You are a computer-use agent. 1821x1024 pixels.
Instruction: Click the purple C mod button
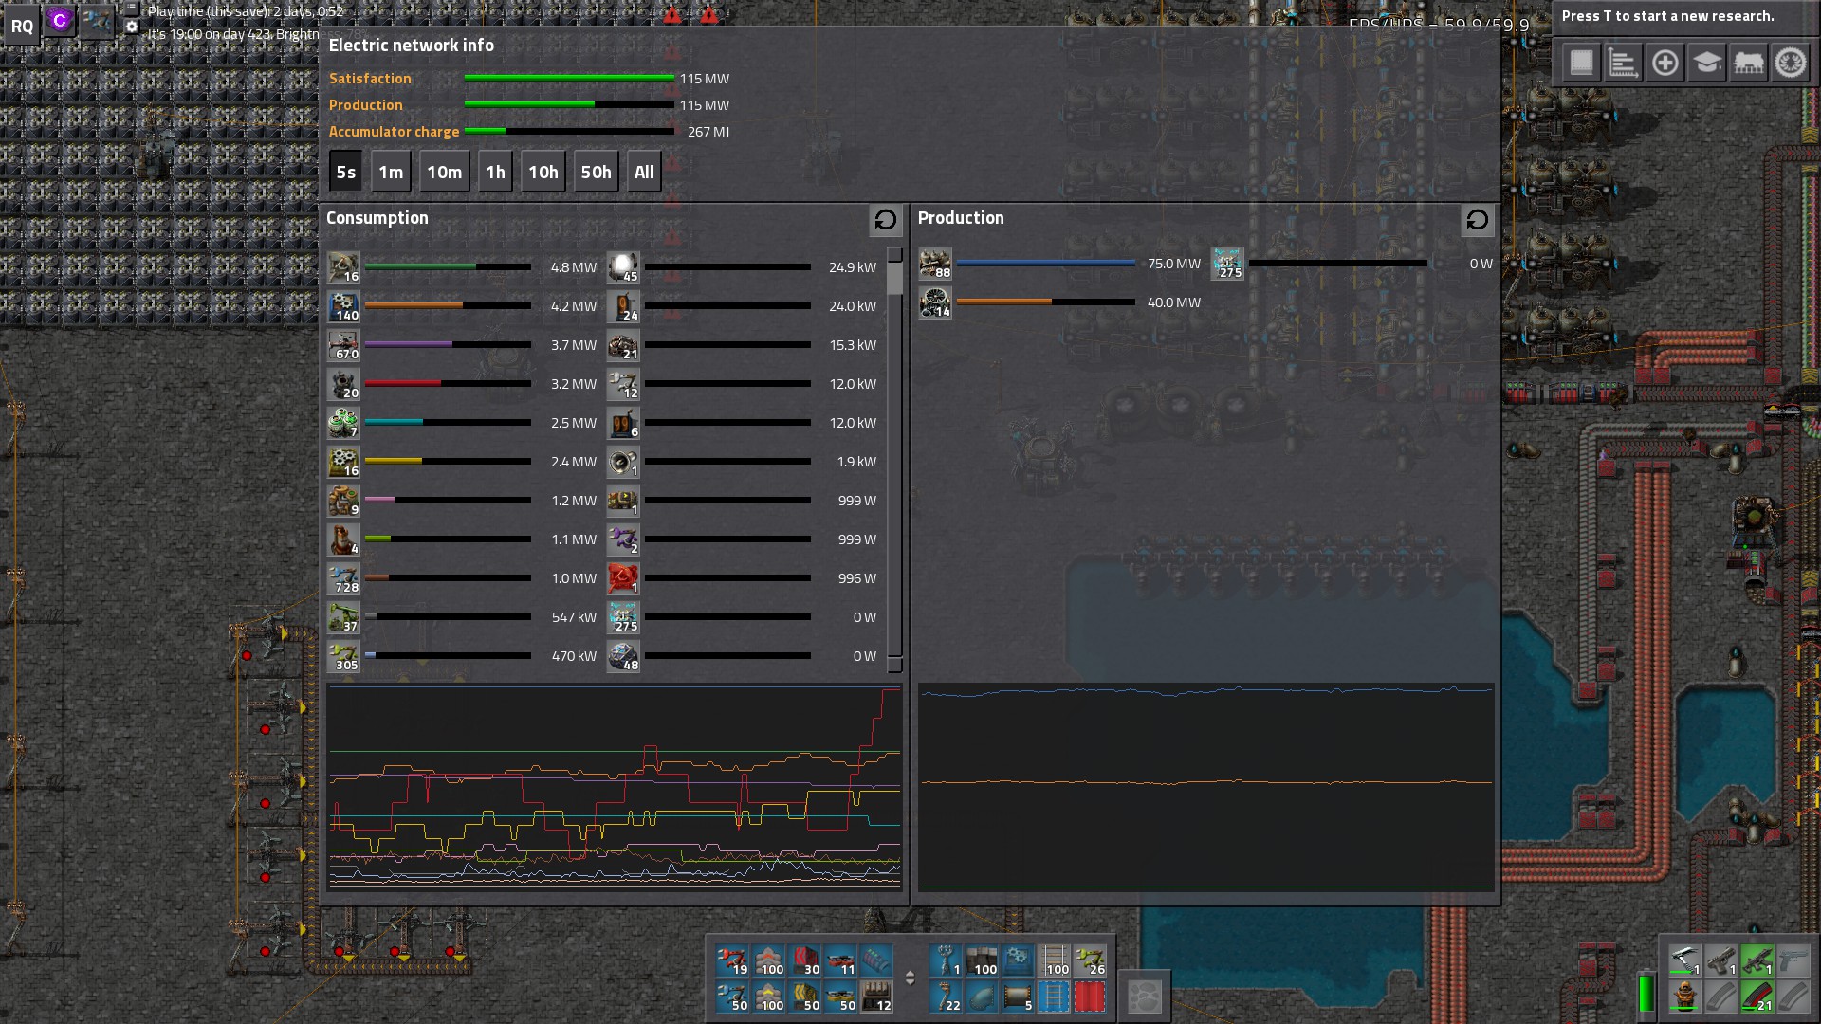[x=60, y=20]
